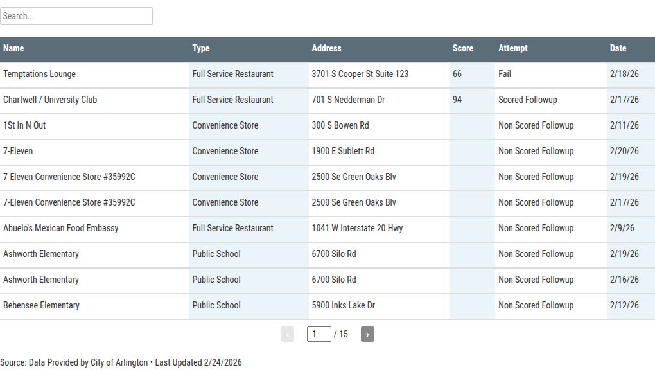Sort by Attempt column header
The image size is (655, 374).
point(512,48)
